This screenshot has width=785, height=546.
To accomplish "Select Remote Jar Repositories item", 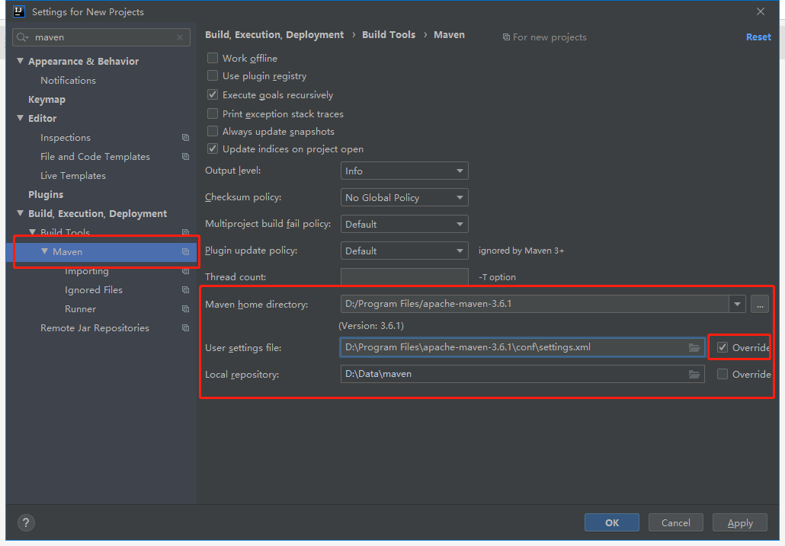I will click(95, 328).
